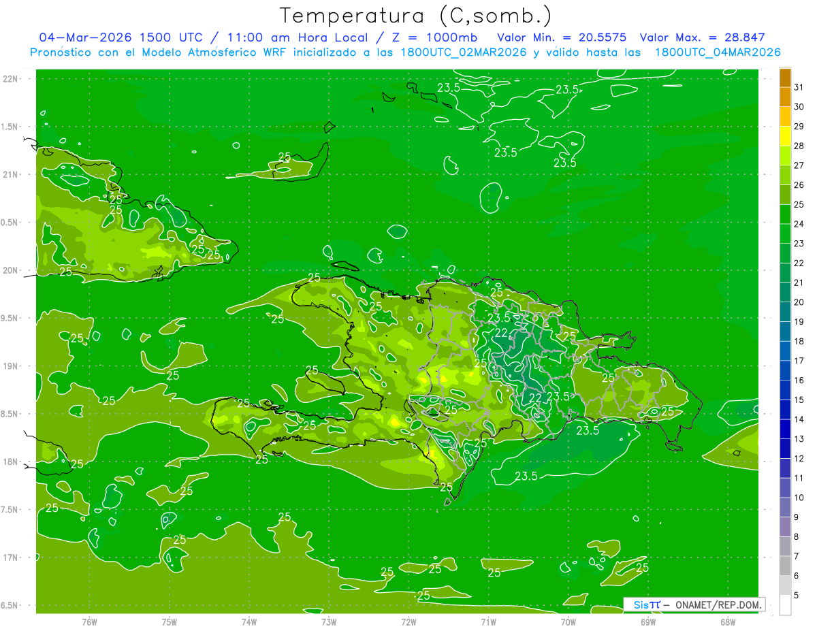
Task: Click the legend value '5'
Action: pos(796,596)
